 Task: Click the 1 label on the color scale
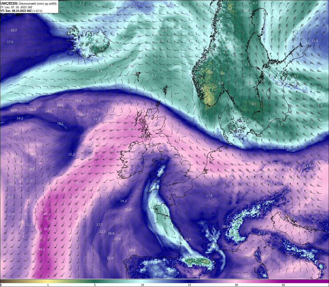tap(48, 285)
